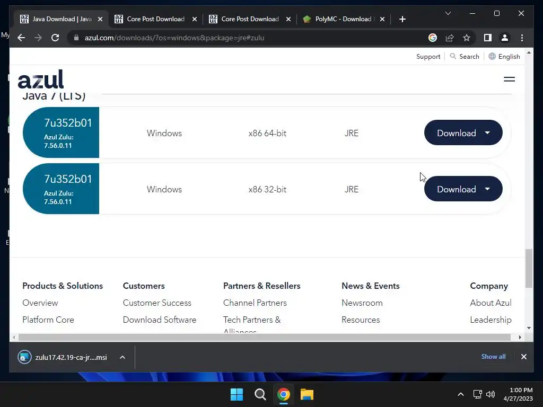Click the scroll down arrow

[x=529, y=328]
